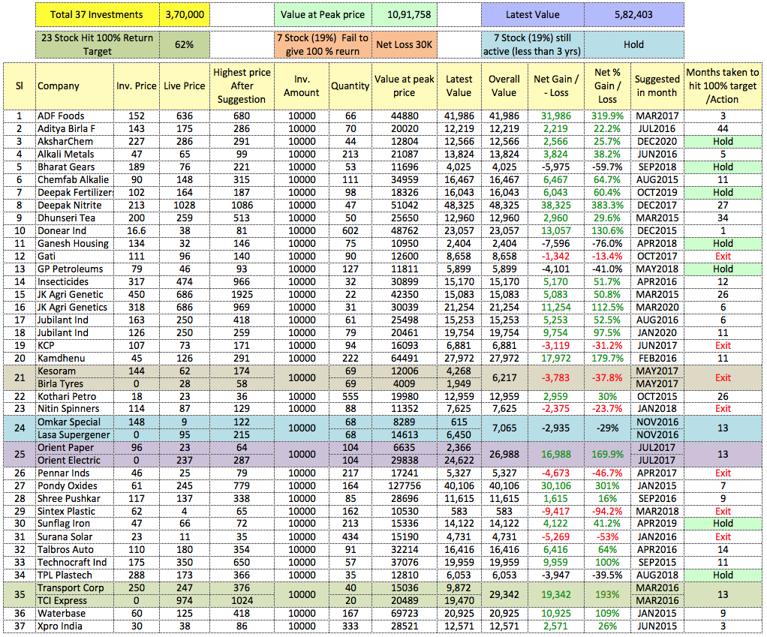The height and width of the screenshot is (637, 767).
Task: Click 1925 highest price for JK Agri Genetic
Action: 242,294
